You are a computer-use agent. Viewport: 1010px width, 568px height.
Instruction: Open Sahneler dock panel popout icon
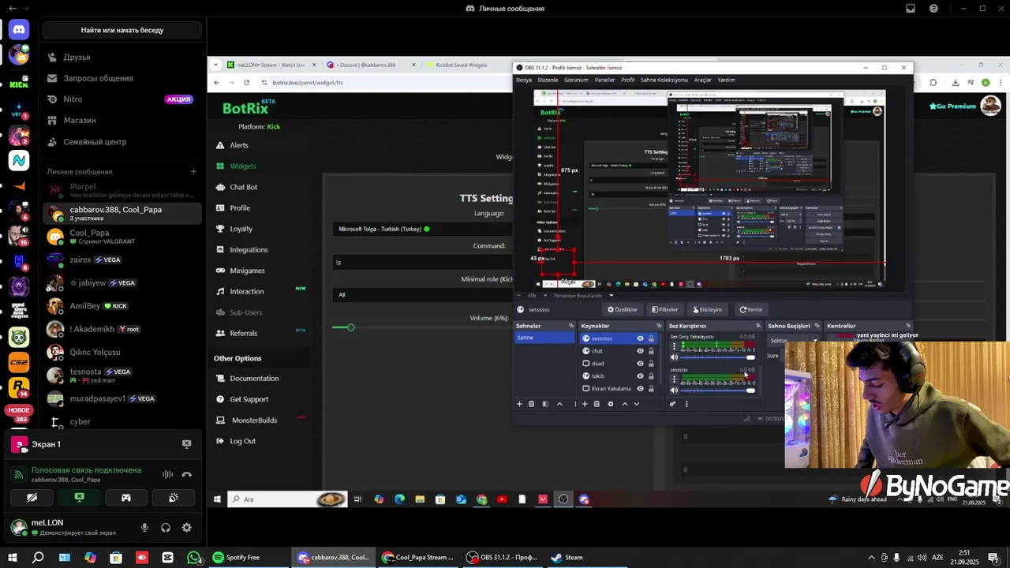coord(570,326)
